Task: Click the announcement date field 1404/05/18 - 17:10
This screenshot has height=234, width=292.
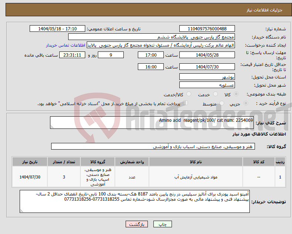Action: (x=57, y=29)
